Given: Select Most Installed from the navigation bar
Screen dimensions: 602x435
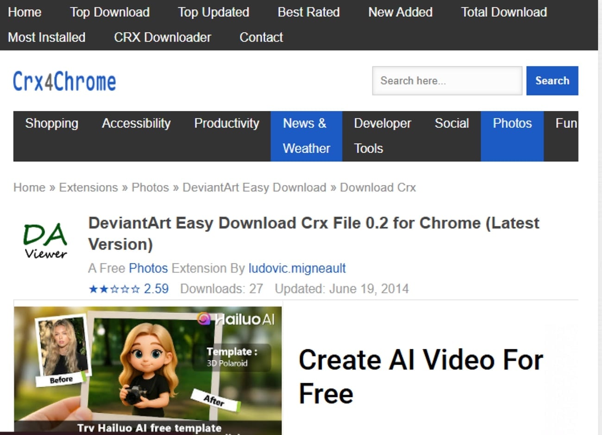Looking at the screenshot, I should [x=47, y=37].
